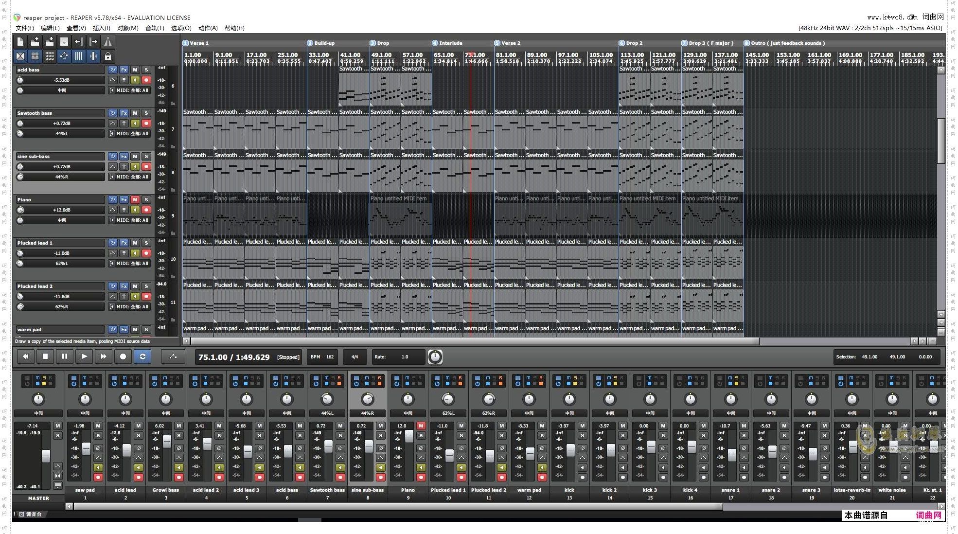Open the 4/4 time signature selector
Viewport: 958px width, 534px height.
pyautogui.click(x=355, y=357)
